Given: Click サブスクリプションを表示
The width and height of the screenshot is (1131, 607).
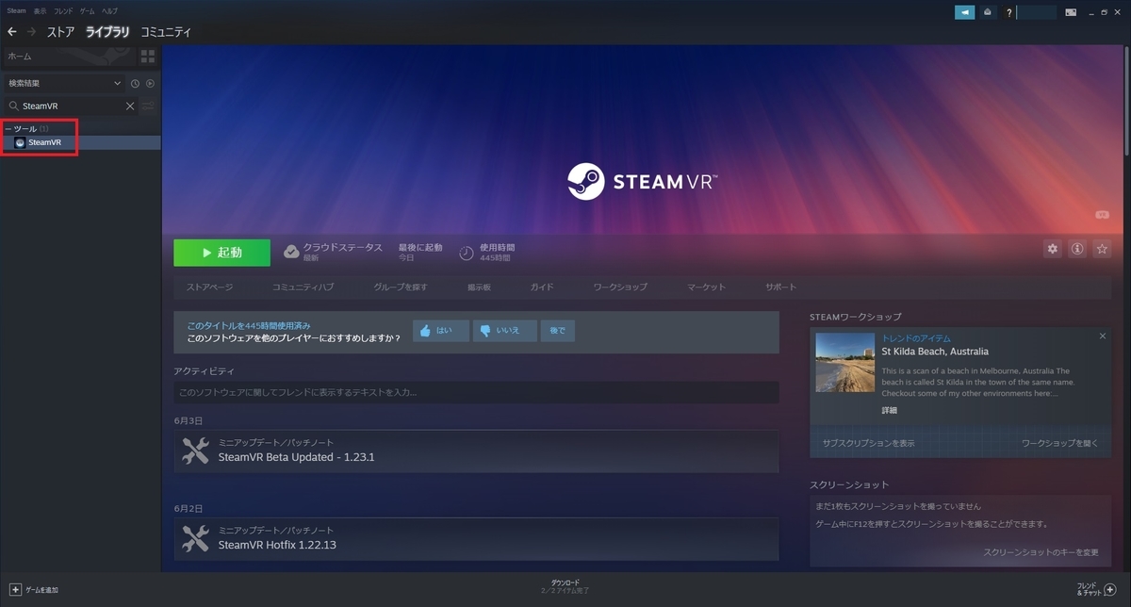Looking at the screenshot, I should [x=868, y=443].
